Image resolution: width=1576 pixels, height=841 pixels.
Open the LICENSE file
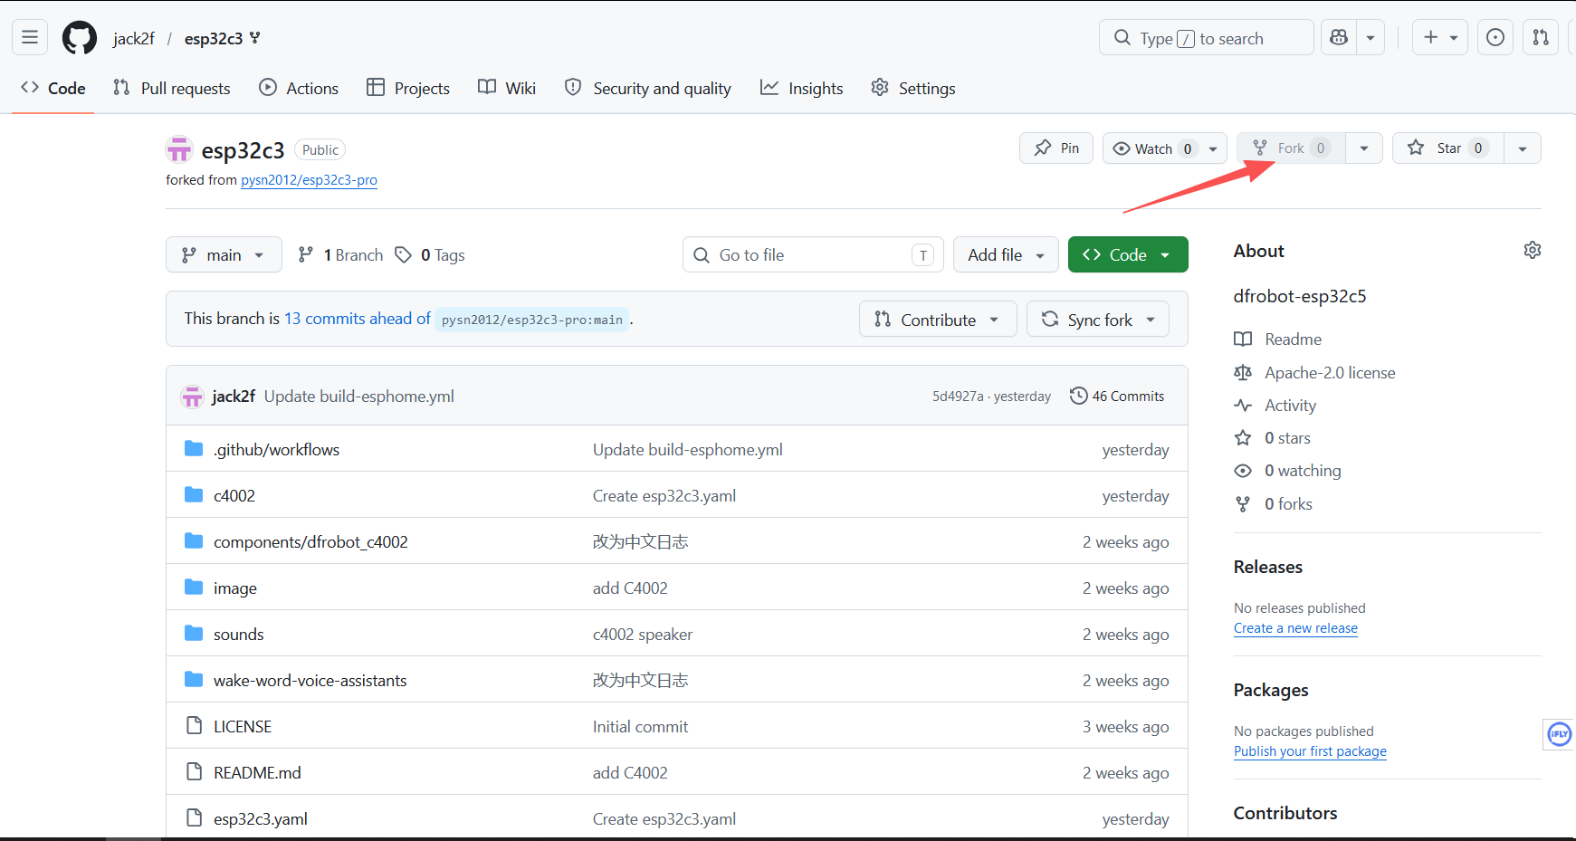pos(243,727)
